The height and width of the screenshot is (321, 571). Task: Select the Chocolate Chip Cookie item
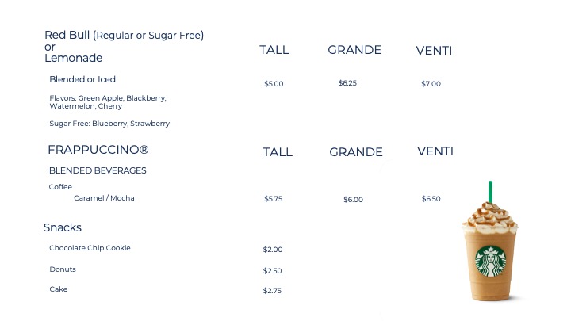(x=90, y=248)
